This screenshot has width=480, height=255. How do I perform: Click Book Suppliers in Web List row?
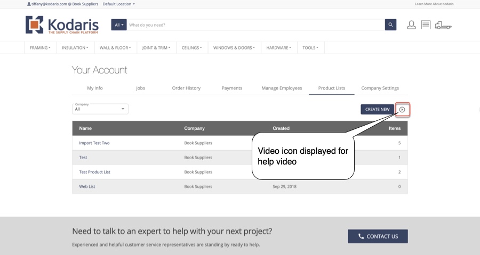tap(198, 187)
